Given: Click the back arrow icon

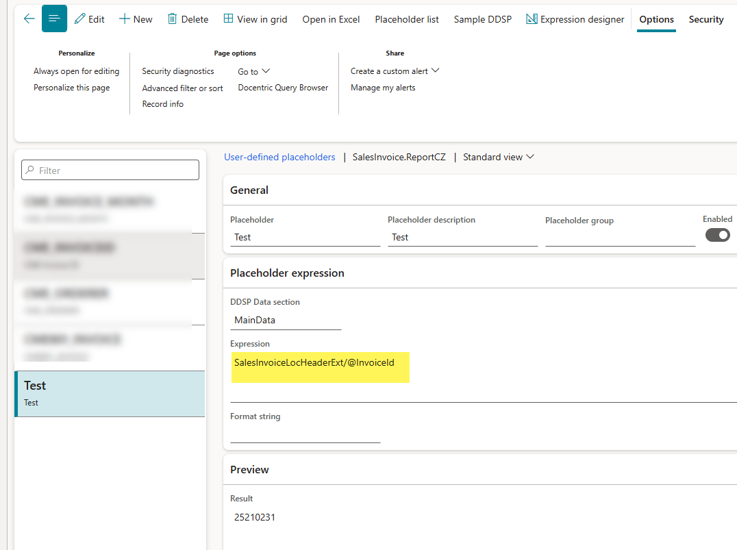Looking at the screenshot, I should [29, 18].
